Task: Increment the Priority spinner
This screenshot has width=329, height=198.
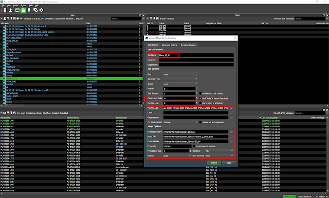Action: click(196, 88)
